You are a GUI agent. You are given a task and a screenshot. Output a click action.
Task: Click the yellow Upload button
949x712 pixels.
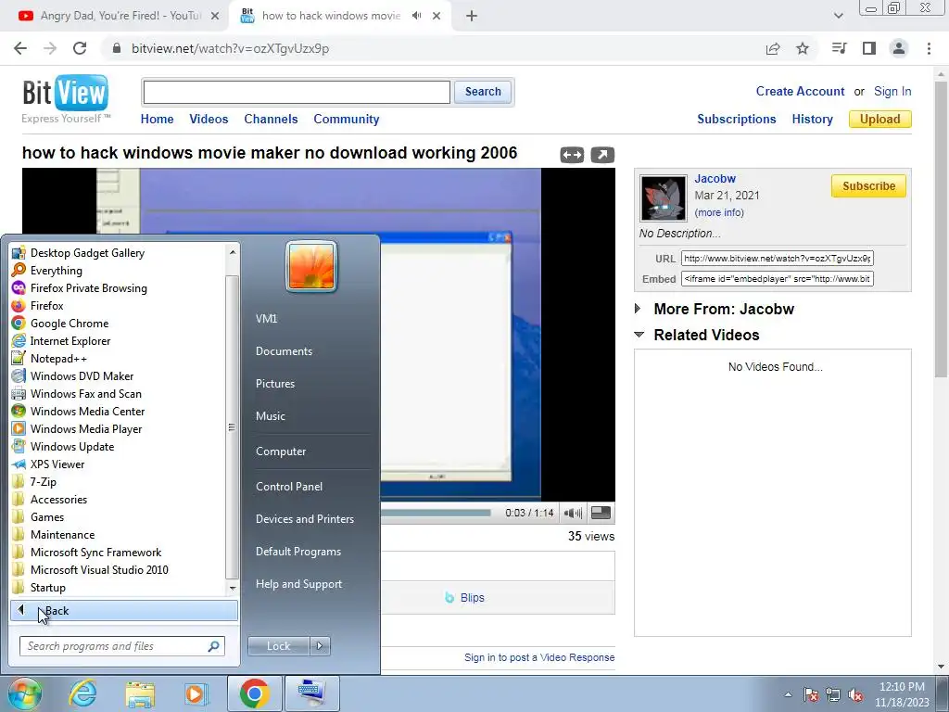click(x=880, y=120)
